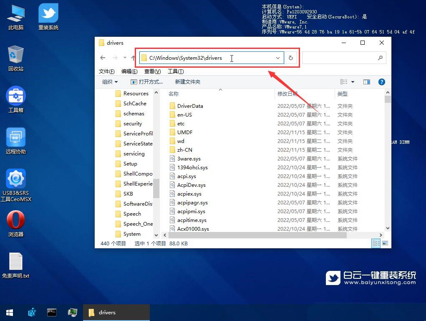Open the Explorer help icon

(x=381, y=82)
